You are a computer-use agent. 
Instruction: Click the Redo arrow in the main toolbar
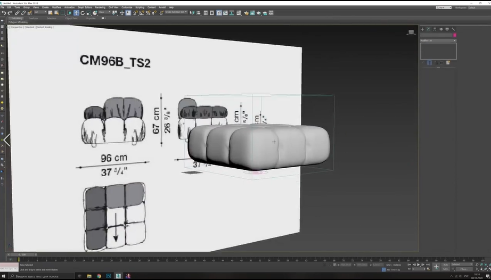pyautogui.click(x=10, y=13)
